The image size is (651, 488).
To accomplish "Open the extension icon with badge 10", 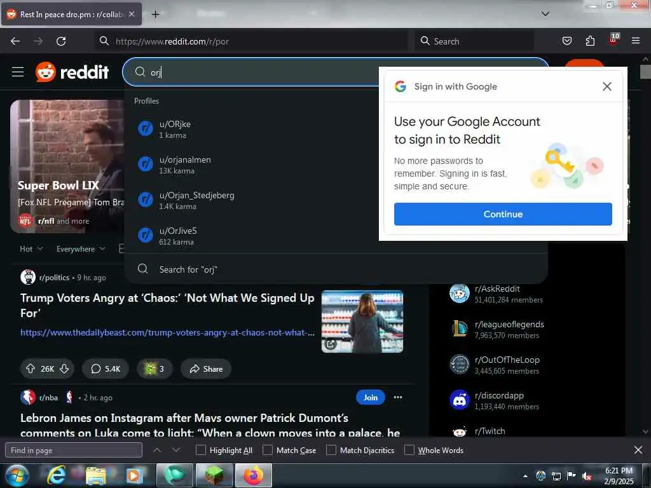I will [613, 40].
